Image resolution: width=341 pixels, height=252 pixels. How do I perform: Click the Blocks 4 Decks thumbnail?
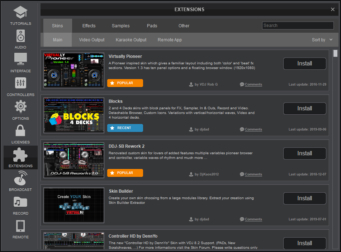click(x=74, y=115)
